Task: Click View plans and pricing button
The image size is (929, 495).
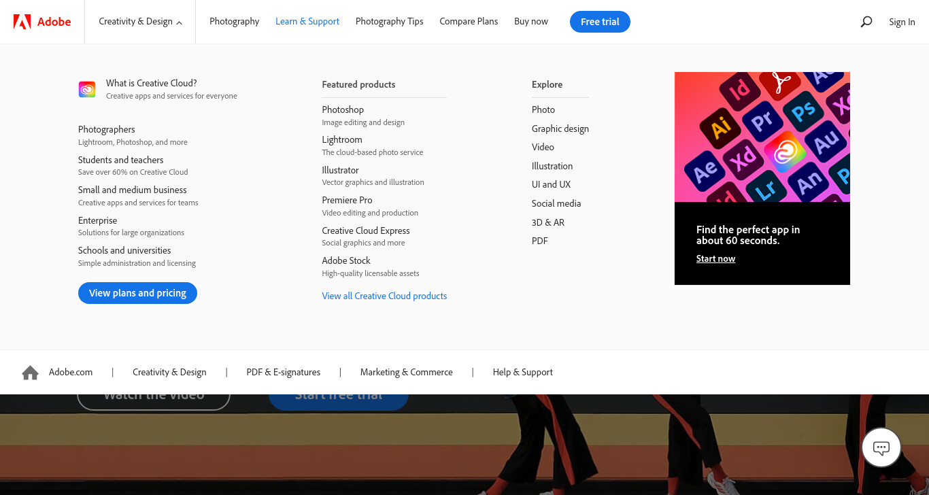Action: click(137, 293)
